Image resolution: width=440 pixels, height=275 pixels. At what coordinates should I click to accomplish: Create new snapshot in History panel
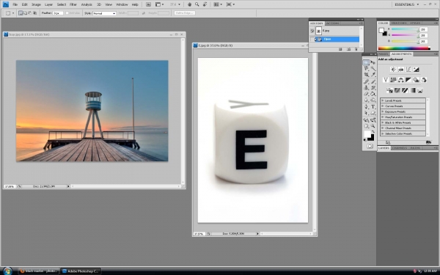348,49
